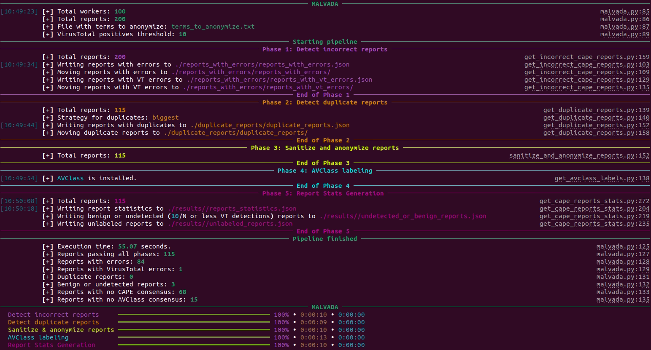The image size is (651, 350).
Task: Click the Phase 1: Detect incorrect reports header
Action: point(325,49)
